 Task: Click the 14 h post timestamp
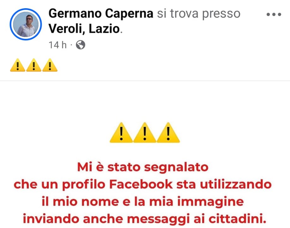click(57, 45)
